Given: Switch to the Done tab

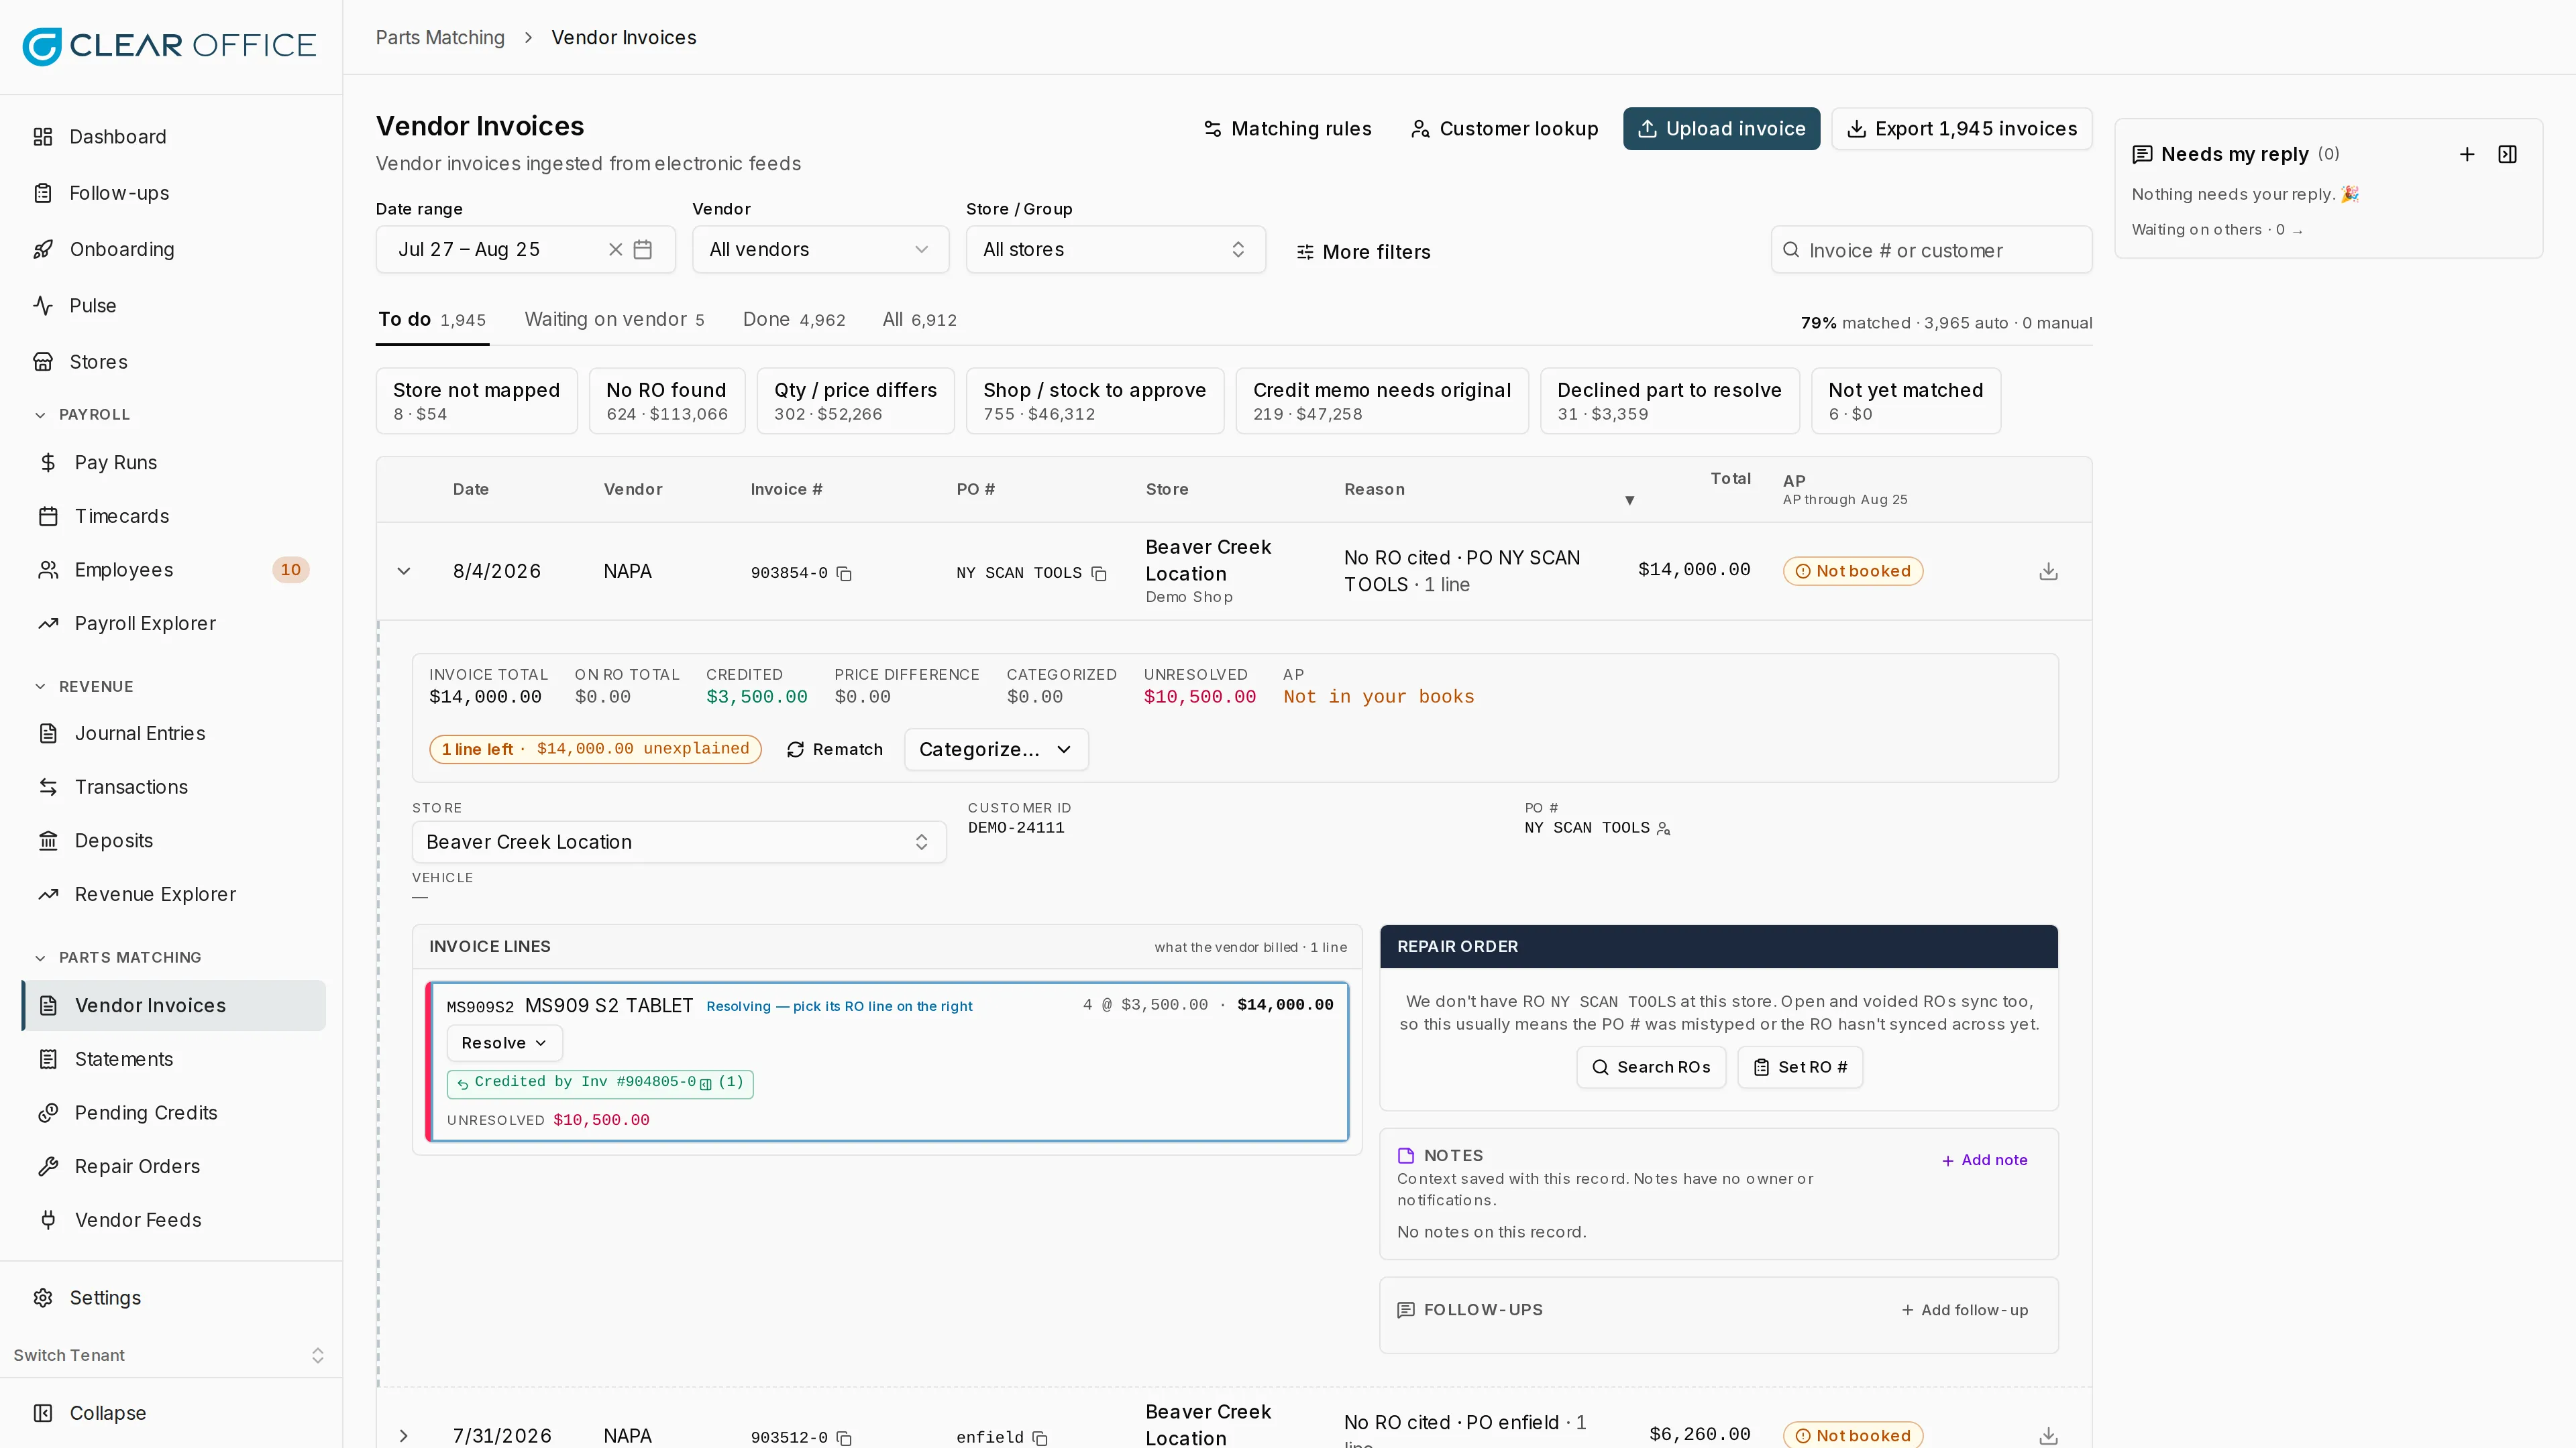Looking at the screenshot, I should coord(793,320).
